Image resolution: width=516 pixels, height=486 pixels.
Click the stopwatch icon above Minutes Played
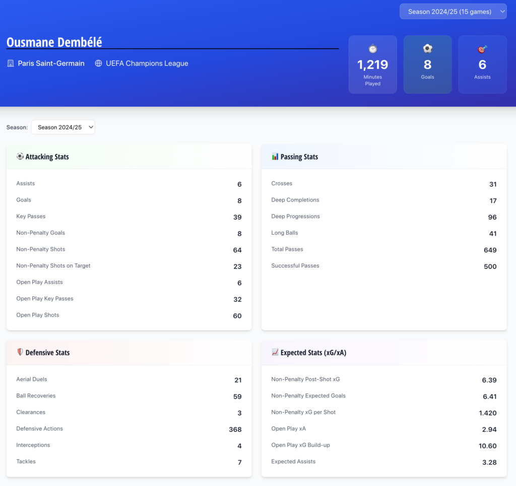pos(372,49)
